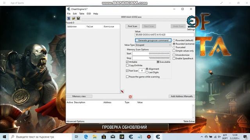Click Generate groupscan command button

[153, 40]
